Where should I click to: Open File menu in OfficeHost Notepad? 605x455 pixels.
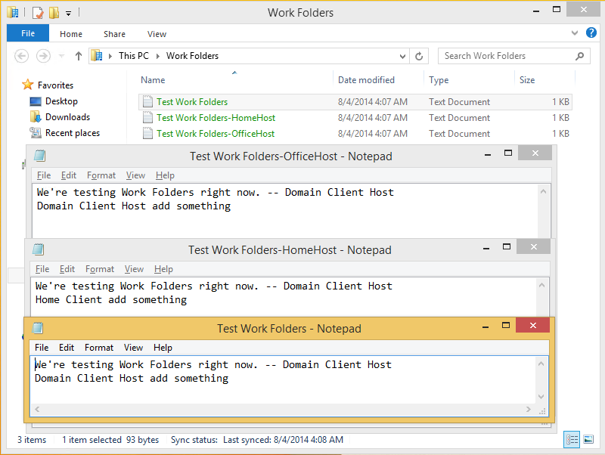click(44, 175)
